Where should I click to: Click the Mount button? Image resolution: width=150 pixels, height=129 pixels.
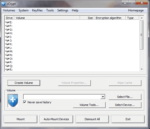pos(21,119)
